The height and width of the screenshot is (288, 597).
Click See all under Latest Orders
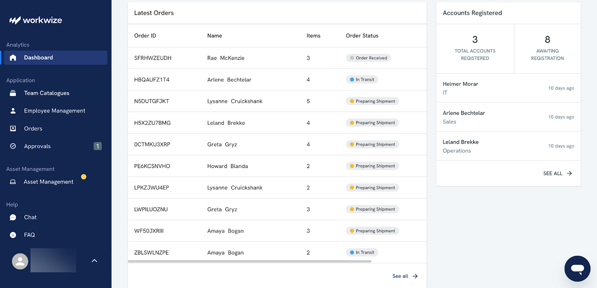pos(405,276)
